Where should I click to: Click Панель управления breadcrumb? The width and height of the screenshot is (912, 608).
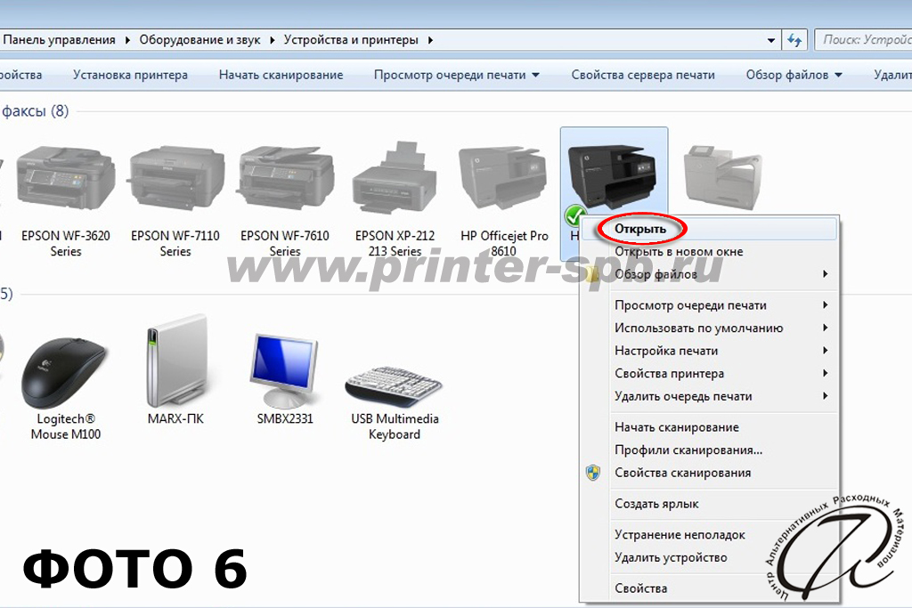[x=59, y=39]
